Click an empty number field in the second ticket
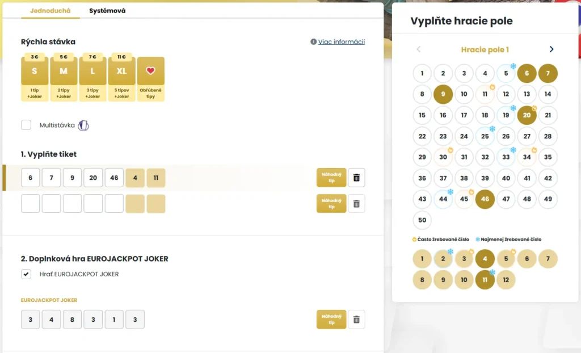Image resolution: width=581 pixels, height=353 pixels. click(30, 203)
